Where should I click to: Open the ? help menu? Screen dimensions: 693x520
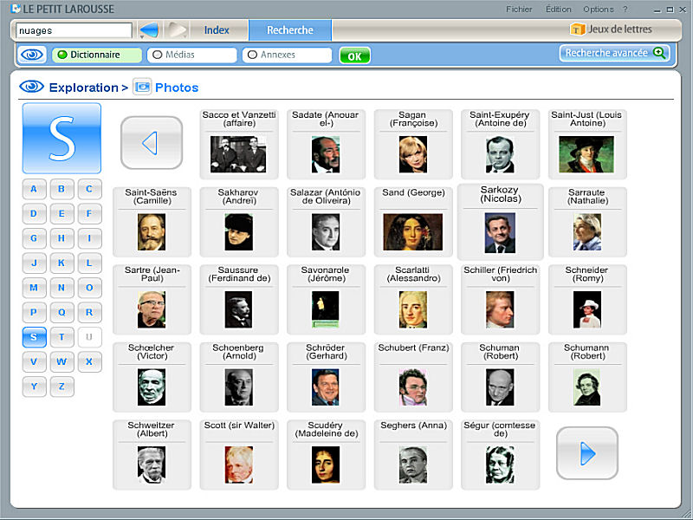(x=625, y=10)
